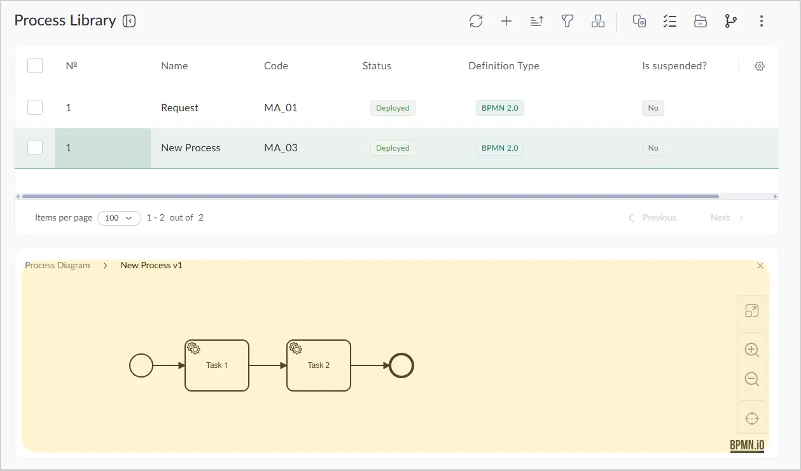801x471 pixels.
Task: Click gear icon on Task 2
Action: tap(296, 348)
